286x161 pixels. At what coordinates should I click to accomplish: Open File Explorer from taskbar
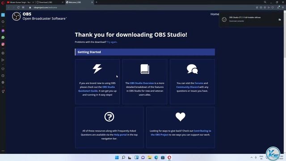click(x=150, y=157)
